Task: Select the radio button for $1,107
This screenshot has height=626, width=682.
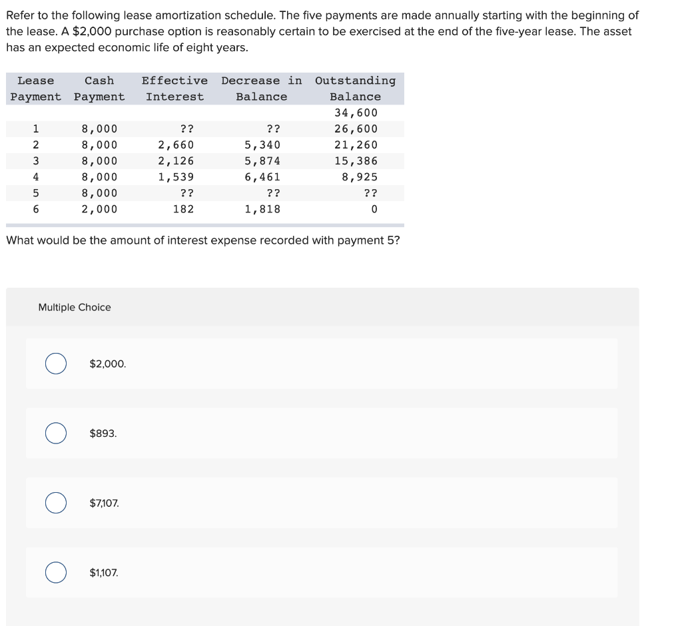Action: click(55, 572)
